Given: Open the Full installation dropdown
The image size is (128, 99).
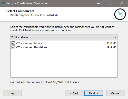Looking at the screenshot, I should coord(64,37).
